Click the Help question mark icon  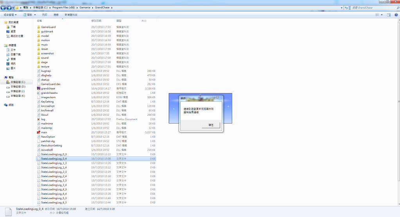tap(396, 15)
